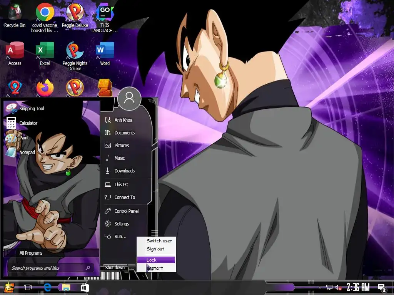Open the Chrome shortcut 'covid vaccine boosted hiv'

(45, 18)
